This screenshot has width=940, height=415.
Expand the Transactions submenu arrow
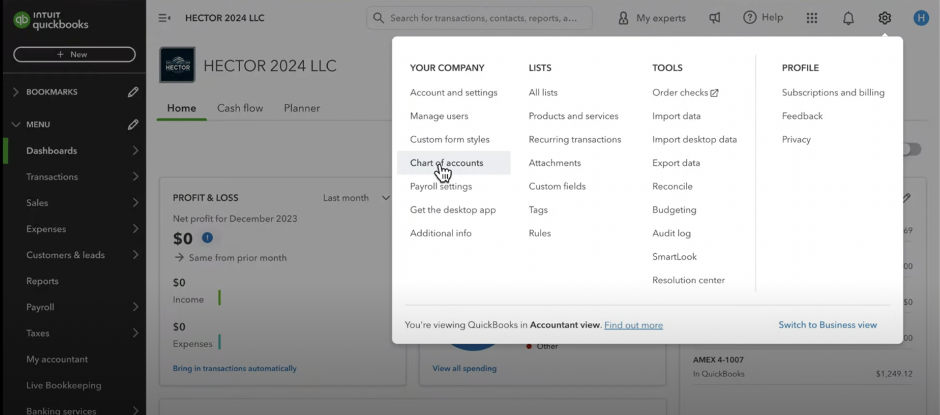point(135,177)
